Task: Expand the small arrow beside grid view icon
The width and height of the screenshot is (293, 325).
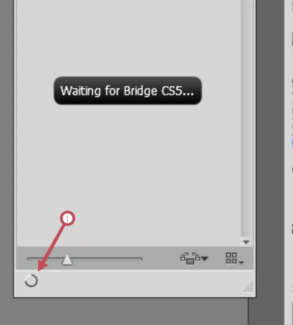Action: 241,263
